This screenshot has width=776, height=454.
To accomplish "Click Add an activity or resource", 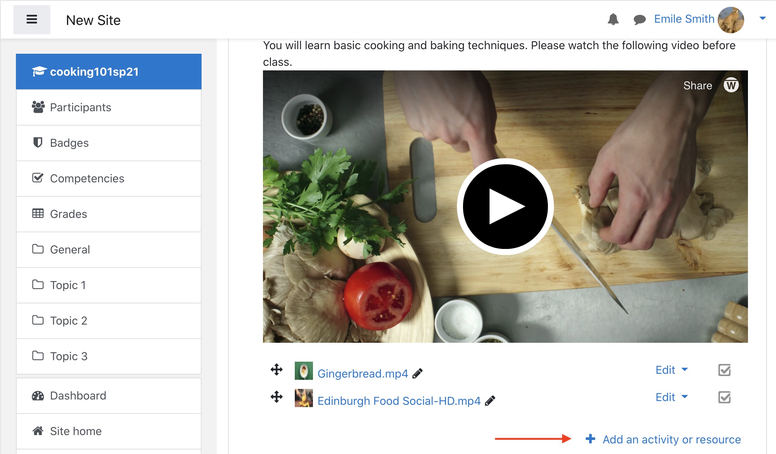I will [671, 440].
